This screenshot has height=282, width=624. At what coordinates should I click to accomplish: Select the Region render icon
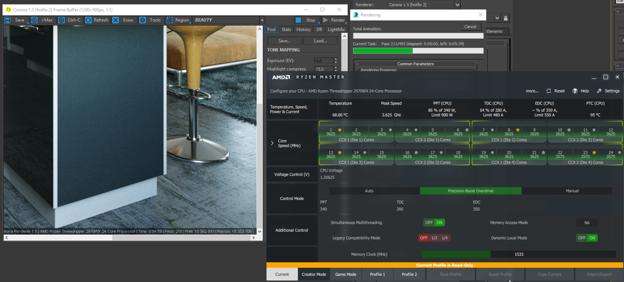[x=169, y=20]
